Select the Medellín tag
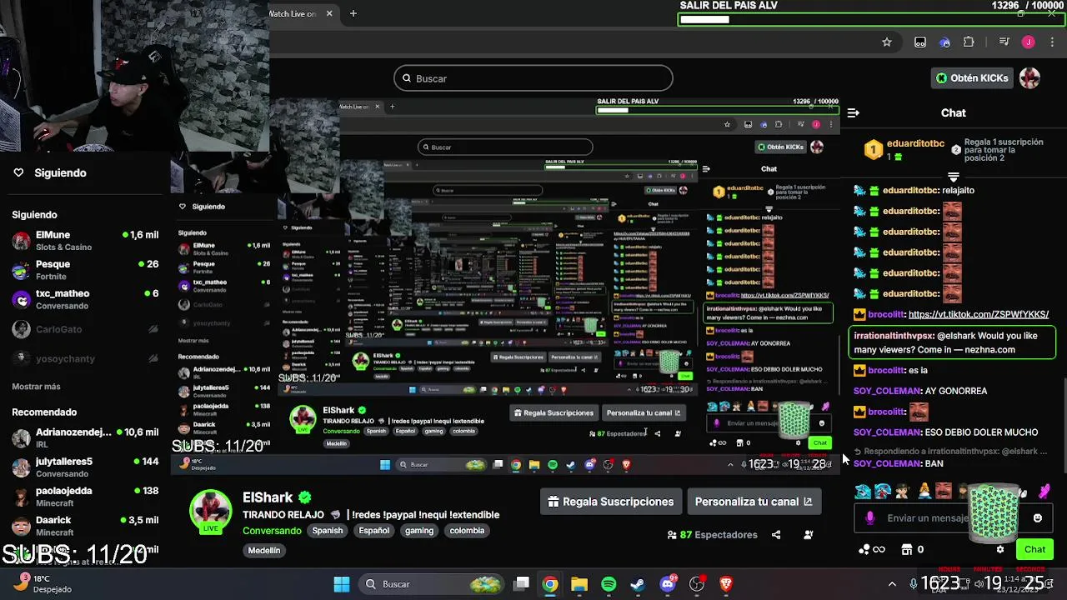This screenshot has height=600, width=1067. (264, 551)
